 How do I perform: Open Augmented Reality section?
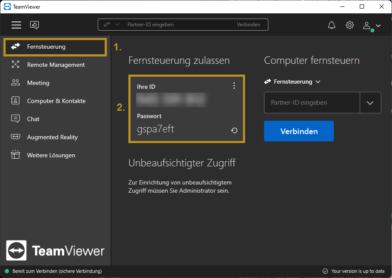55,137
